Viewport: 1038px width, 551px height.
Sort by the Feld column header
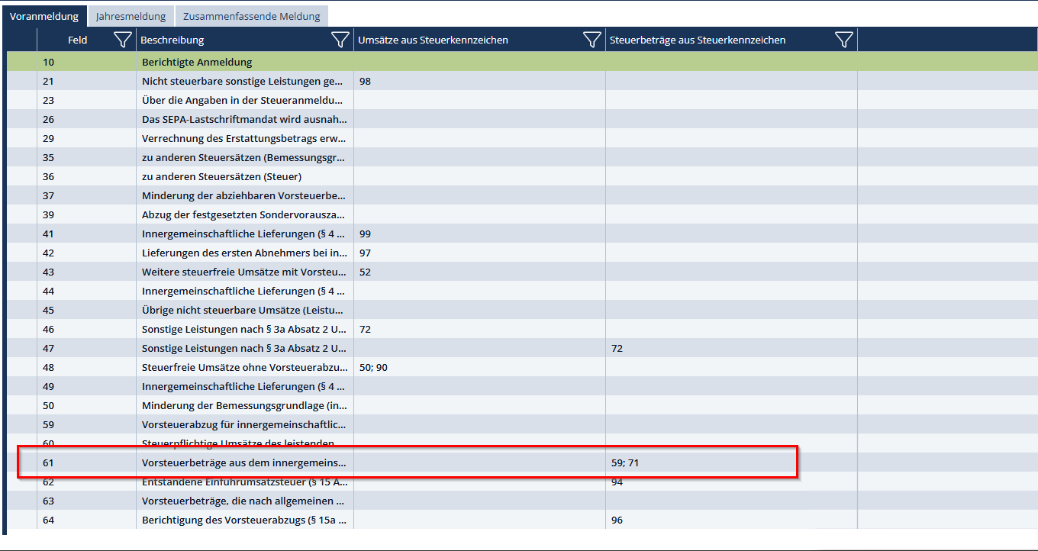click(x=77, y=40)
